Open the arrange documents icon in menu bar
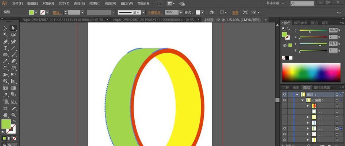The image size is (345, 146). (171, 4)
